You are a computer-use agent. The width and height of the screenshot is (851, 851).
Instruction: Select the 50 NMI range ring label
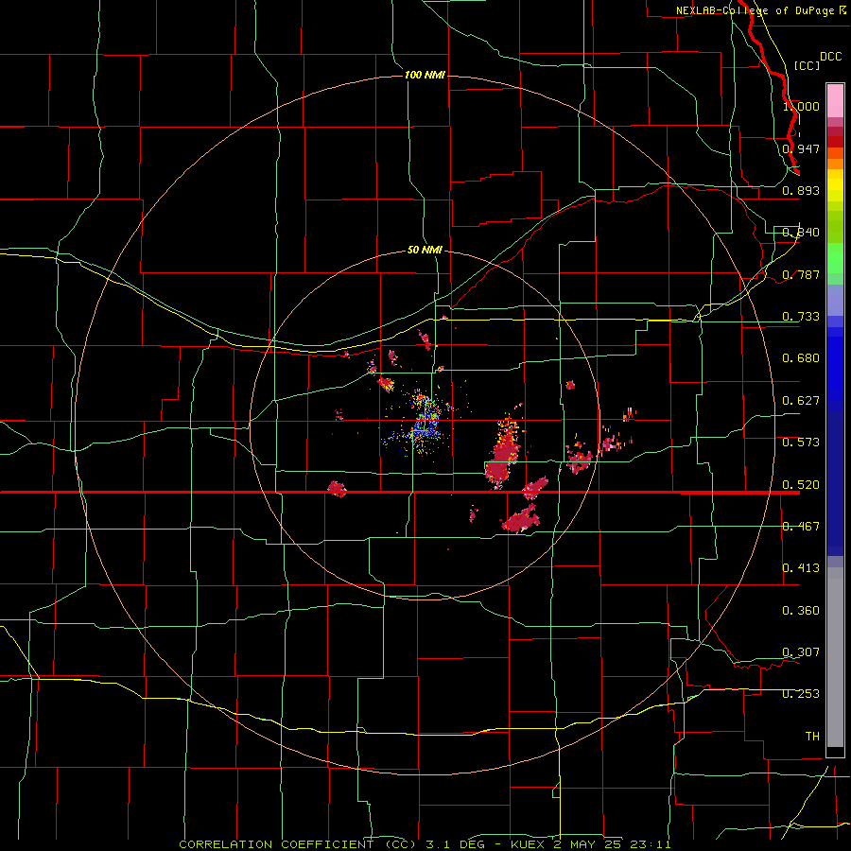[x=425, y=250]
